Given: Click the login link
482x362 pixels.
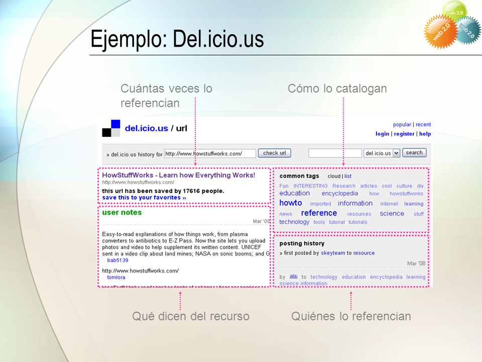Looking at the screenshot, I should tap(382, 134).
